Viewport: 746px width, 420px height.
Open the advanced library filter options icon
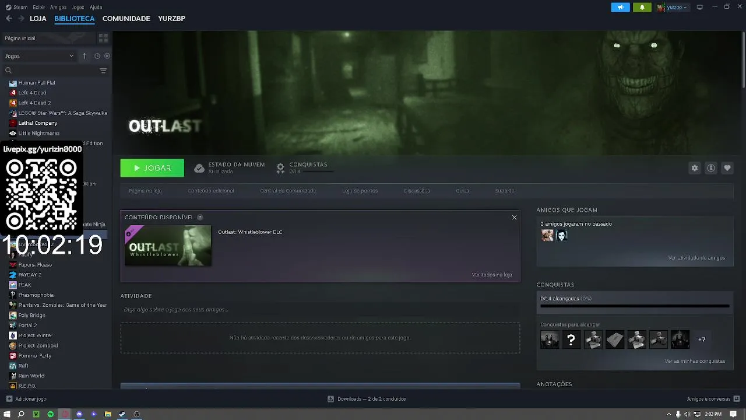(103, 71)
